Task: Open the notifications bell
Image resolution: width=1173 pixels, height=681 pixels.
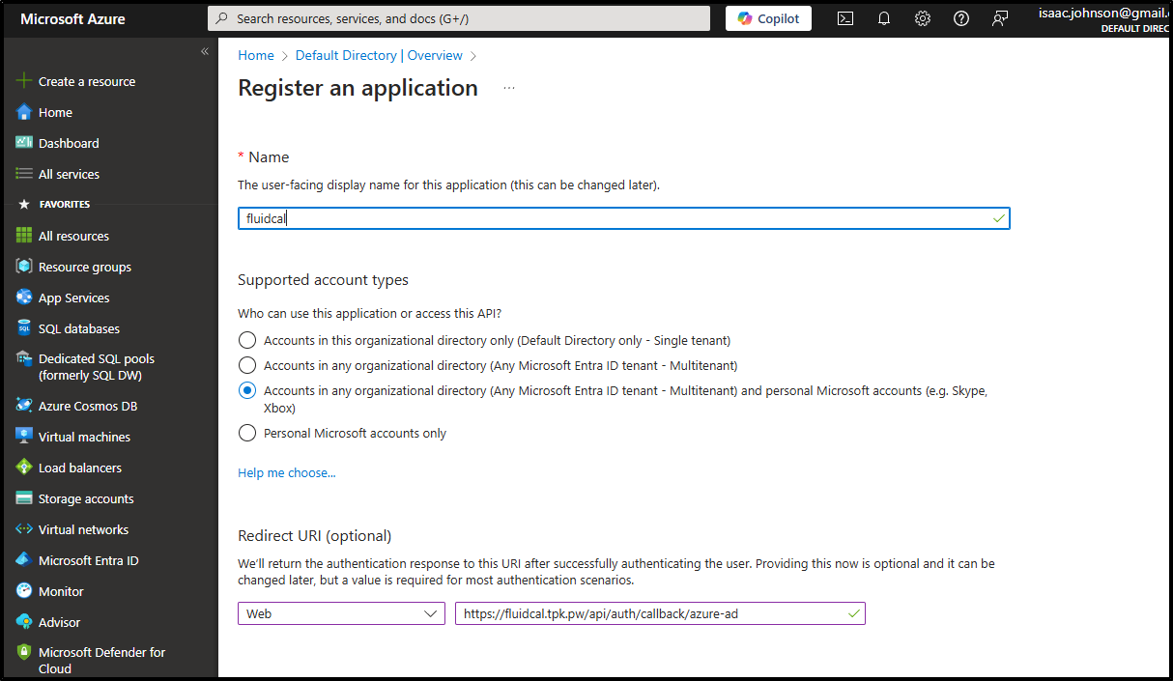Action: tap(884, 18)
